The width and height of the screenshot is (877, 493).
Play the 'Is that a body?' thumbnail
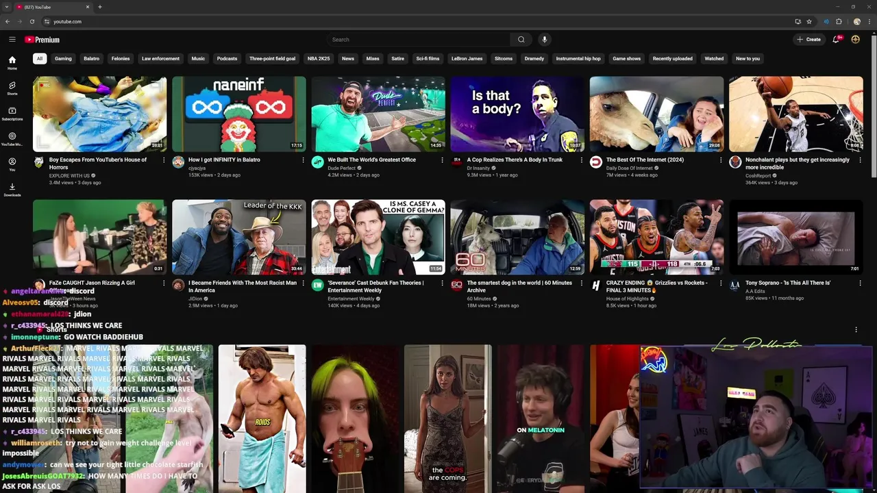pyautogui.click(x=517, y=114)
